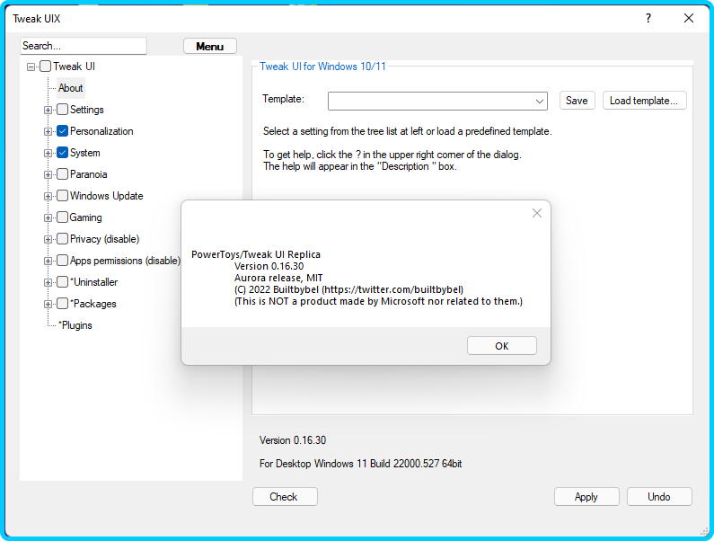Screen dimensions: 714x541
Task: Uncheck the Personalization checkbox
Action: click(62, 131)
